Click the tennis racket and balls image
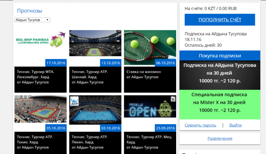This screenshot has width=266, height=154. click(x=150, y=43)
